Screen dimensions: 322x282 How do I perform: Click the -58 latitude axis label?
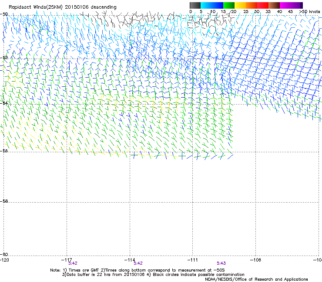click(x=4, y=201)
